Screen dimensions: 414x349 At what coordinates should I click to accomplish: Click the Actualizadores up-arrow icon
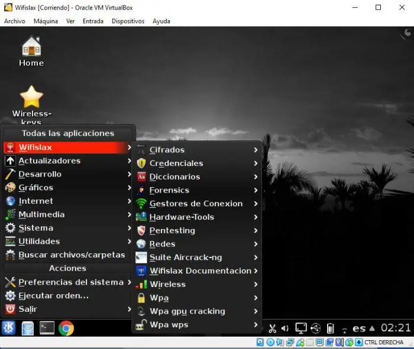(10, 161)
